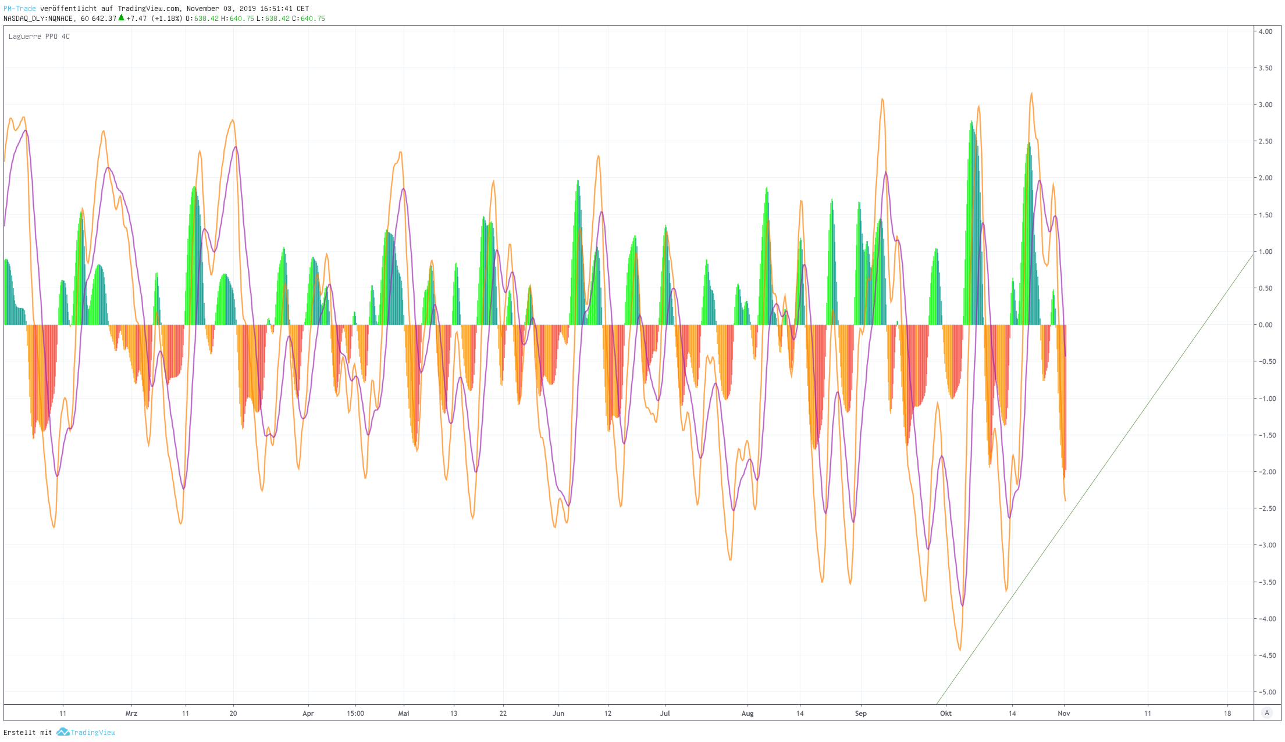Click the 3.50 price axis label
Viewport: 1285px width, 742px height.
point(1265,68)
